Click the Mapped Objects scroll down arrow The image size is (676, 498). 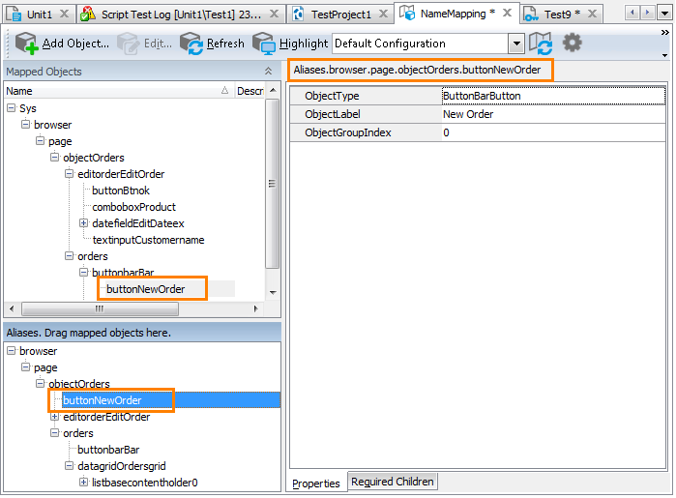tap(273, 292)
